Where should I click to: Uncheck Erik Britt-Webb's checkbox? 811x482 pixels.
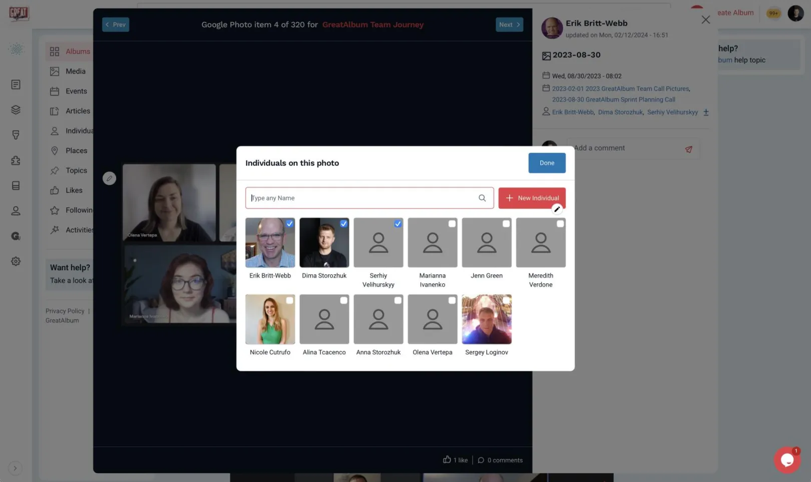289,224
